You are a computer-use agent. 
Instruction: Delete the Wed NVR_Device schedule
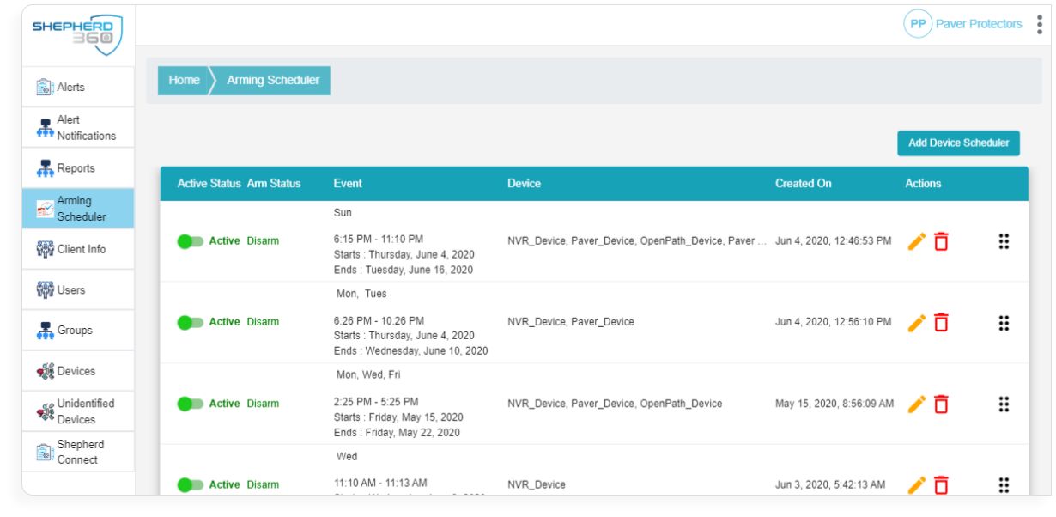tap(942, 485)
